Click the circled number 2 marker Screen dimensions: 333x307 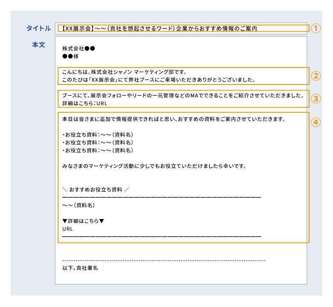(x=315, y=76)
